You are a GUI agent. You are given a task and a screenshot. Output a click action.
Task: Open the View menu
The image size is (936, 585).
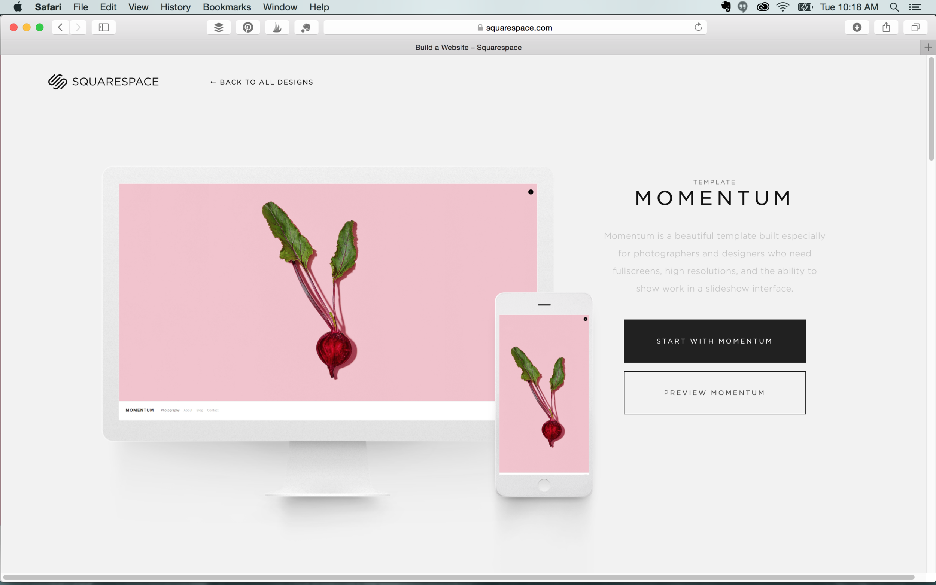pos(139,7)
